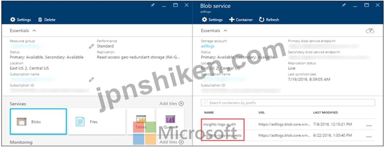Open more options for insights-logs-requests row
This screenshot has width=384, height=147.
click(369, 136)
